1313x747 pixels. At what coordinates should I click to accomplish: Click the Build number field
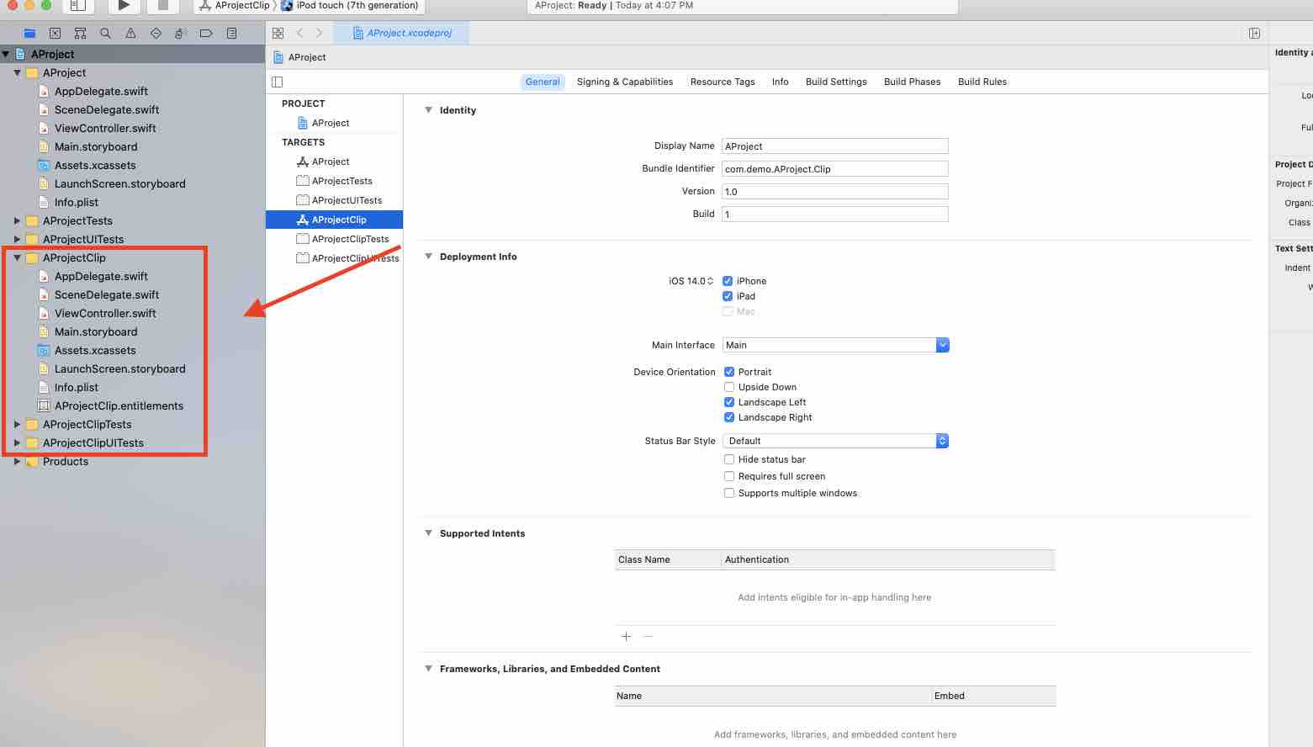835,214
